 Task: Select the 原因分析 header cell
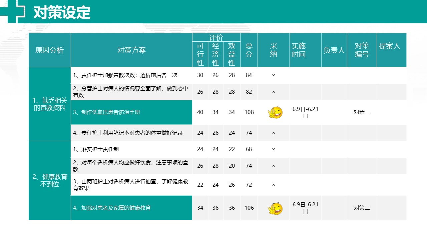(x=50, y=50)
